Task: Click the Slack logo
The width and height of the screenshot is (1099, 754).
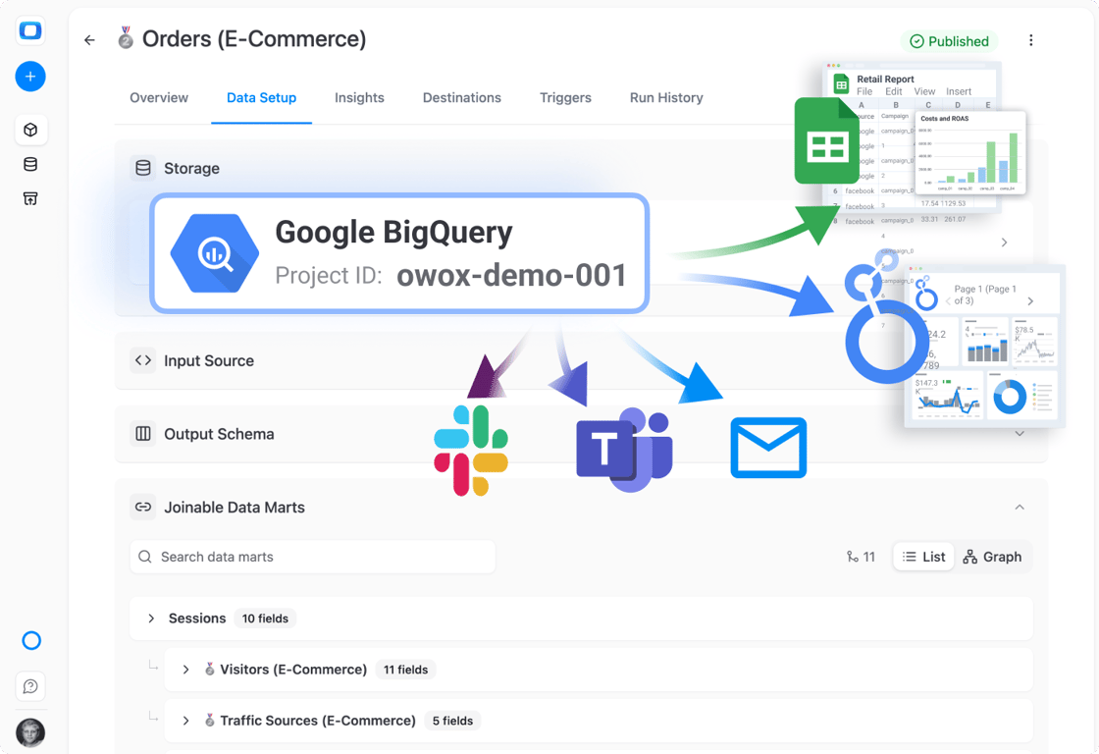Action: (x=471, y=451)
